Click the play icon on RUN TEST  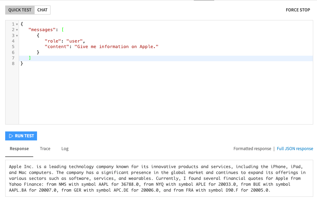[x=11, y=136]
